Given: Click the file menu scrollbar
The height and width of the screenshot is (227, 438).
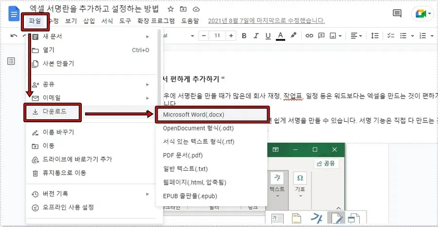Looking at the screenshot, I should pyautogui.click(x=160, y=67).
